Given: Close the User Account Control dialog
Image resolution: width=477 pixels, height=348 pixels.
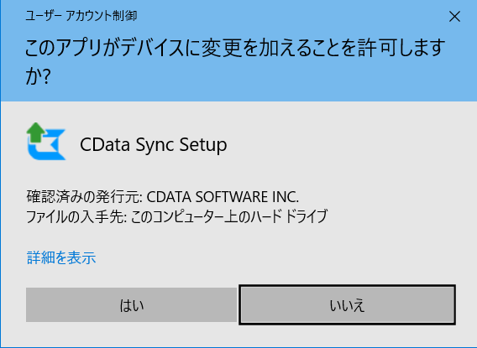Looking at the screenshot, I should point(454,17).
